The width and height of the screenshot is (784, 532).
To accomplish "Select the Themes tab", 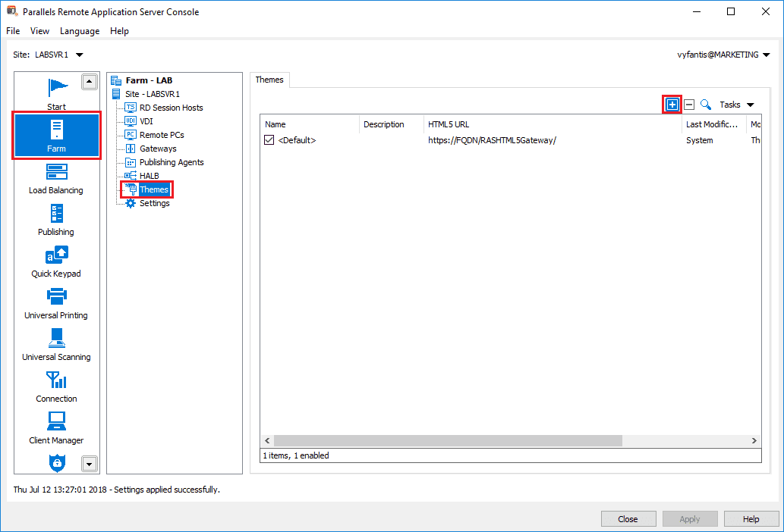I will click(269, 80).
